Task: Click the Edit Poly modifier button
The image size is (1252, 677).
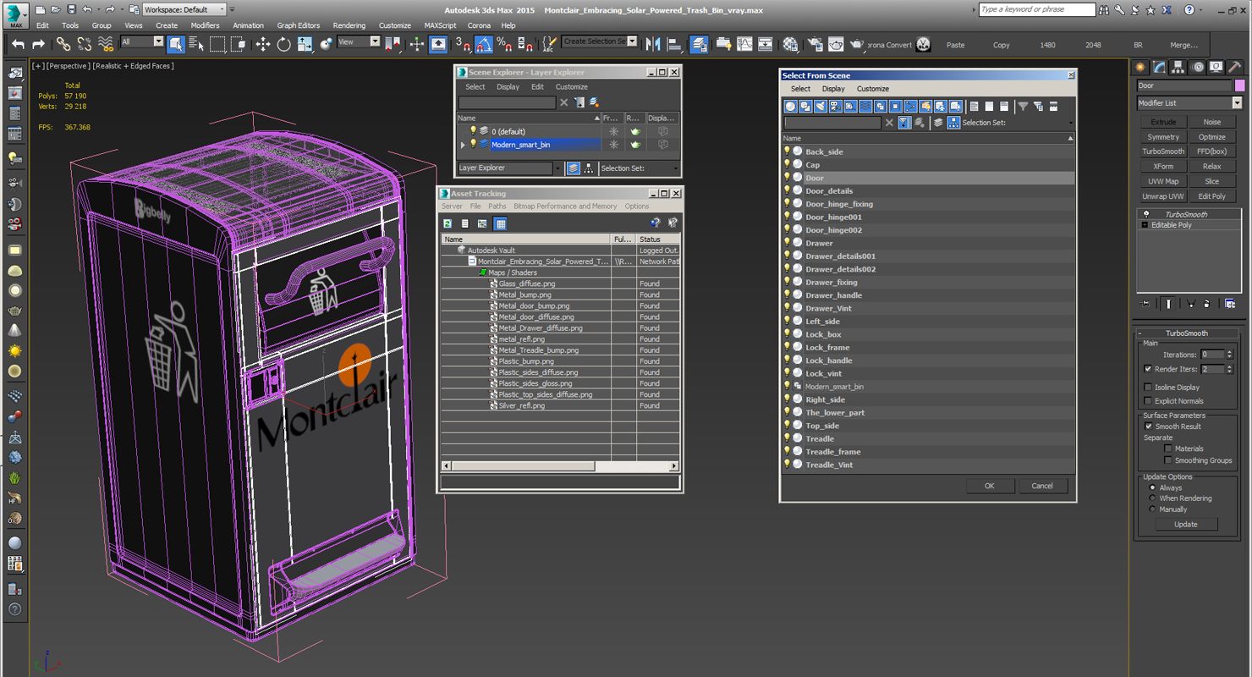Action: click(1212, 196)
